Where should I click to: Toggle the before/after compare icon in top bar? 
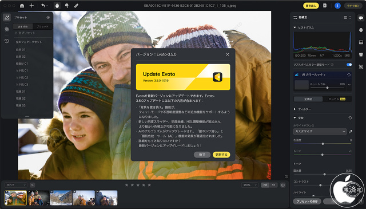point(325,6)
